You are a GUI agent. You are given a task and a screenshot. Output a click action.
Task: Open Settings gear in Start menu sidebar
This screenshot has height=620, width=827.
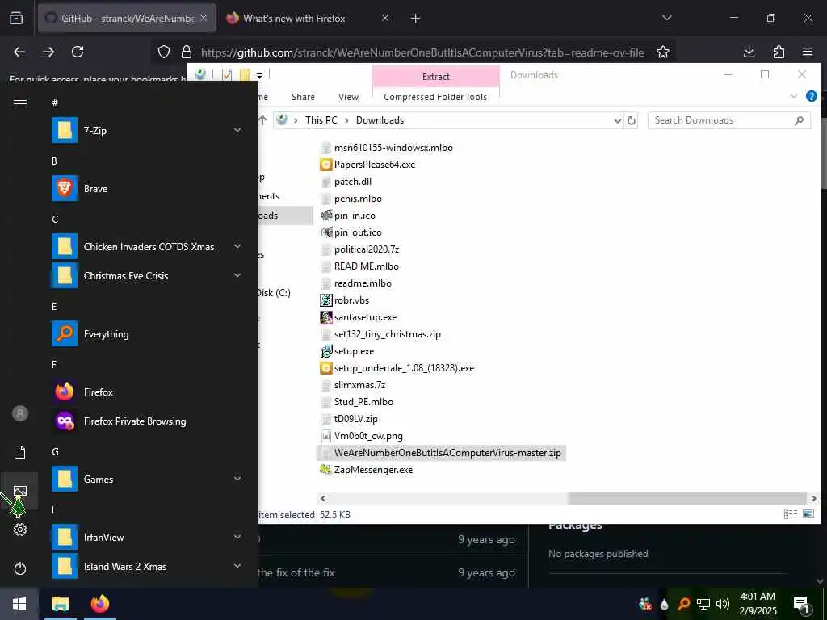20,530
